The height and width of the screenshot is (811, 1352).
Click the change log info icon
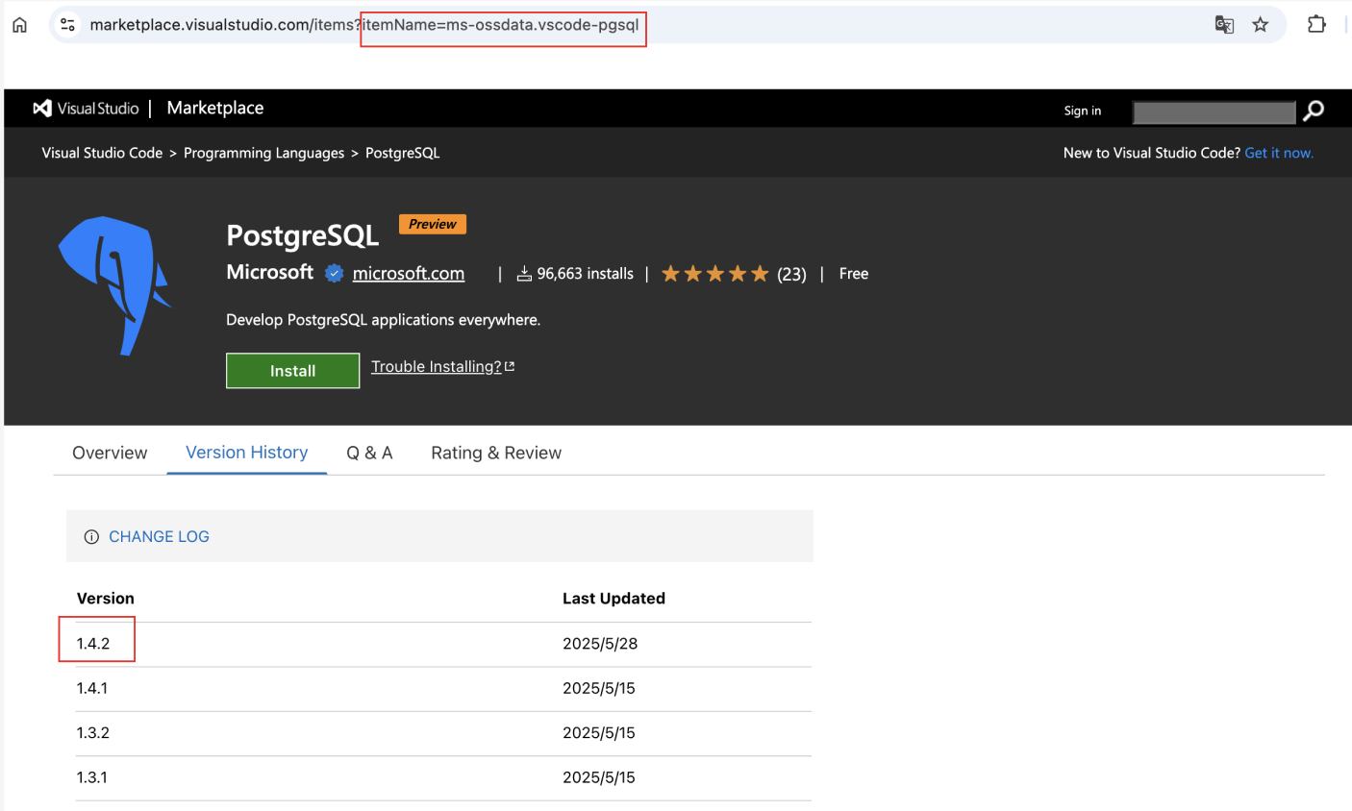coord(91,537)
